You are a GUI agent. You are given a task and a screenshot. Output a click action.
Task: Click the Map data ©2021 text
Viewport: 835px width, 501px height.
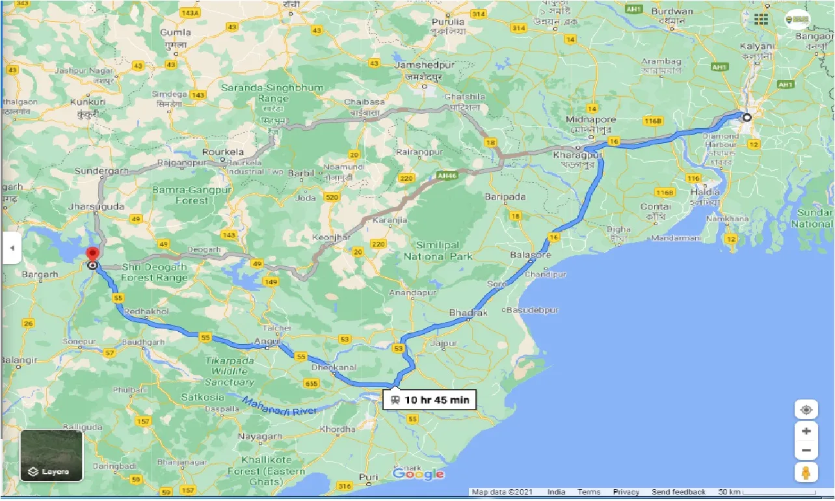502,492
